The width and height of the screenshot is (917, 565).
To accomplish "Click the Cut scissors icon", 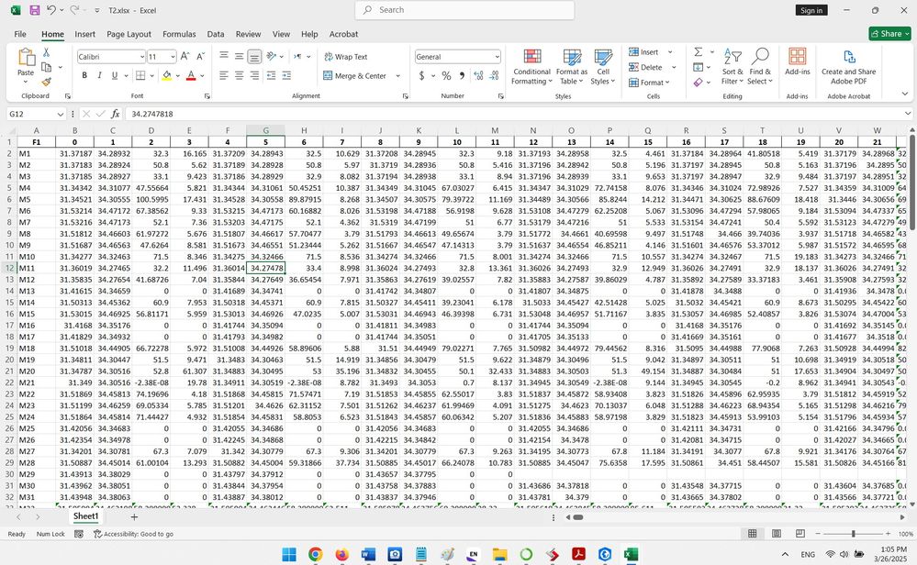I will (46, 52).
